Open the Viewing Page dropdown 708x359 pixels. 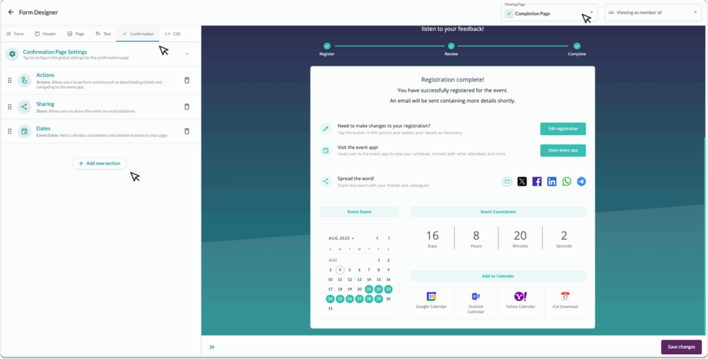coord(549,12)
